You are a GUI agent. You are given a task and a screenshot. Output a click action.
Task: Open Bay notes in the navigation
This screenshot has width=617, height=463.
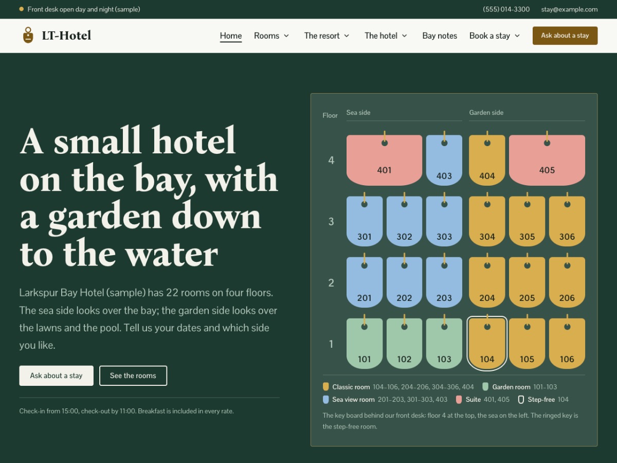point(440,35)
